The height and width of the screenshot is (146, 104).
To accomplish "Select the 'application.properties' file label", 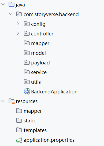I will tap(49, 140).
